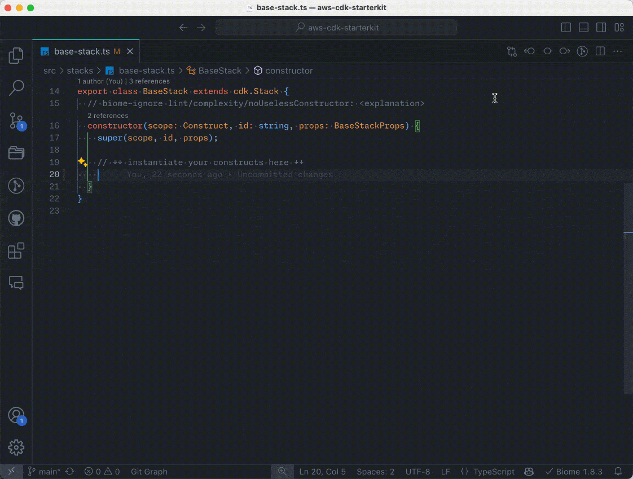The width and height of the screenshot is (633, 479).
Task: Click the '2 references' CodeLens link
Action: (x=108, y=116)
